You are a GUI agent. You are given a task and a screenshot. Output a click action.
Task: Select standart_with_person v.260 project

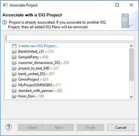(x=40, y=91)
